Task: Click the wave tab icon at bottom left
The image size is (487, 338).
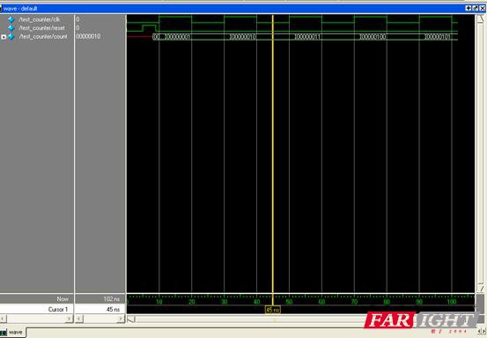Action: 4,333
